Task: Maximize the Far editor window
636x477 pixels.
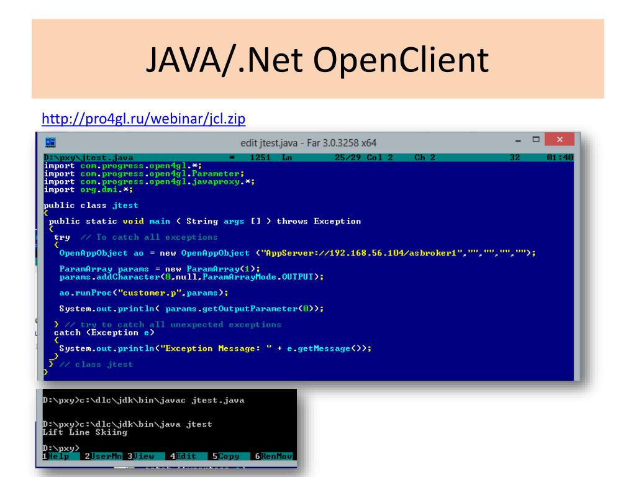Action: tap(536, 140)
